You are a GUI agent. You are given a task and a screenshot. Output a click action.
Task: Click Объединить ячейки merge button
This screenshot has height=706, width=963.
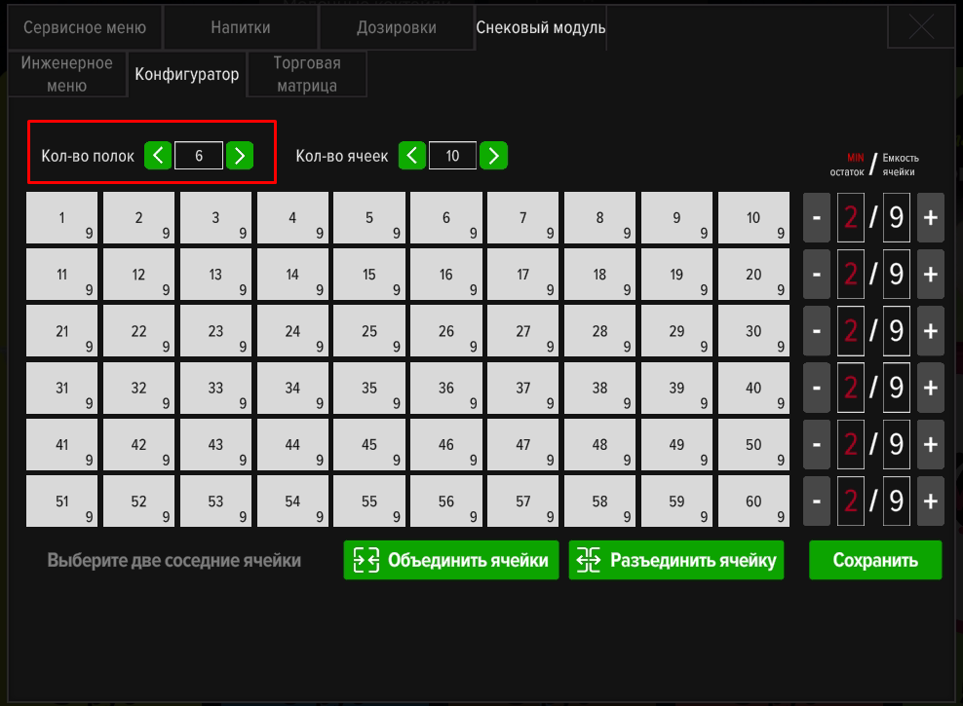[x=451, y=560]
